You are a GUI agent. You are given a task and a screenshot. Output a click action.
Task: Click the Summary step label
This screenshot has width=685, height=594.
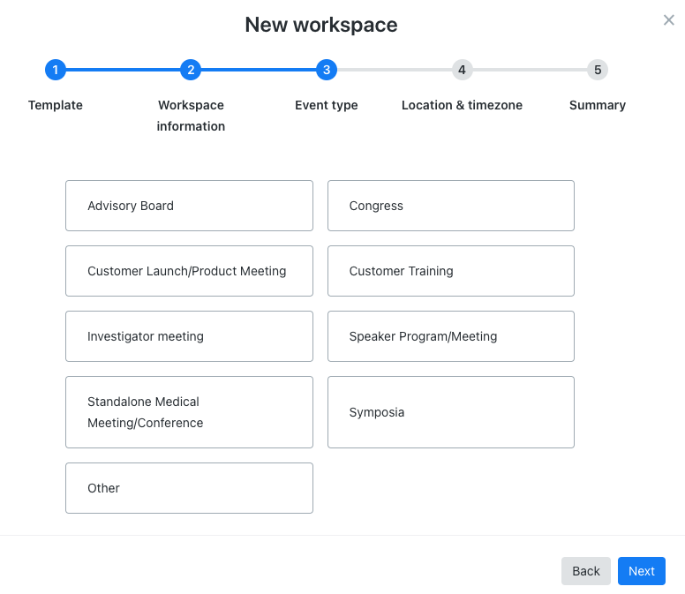pos(598,105)
